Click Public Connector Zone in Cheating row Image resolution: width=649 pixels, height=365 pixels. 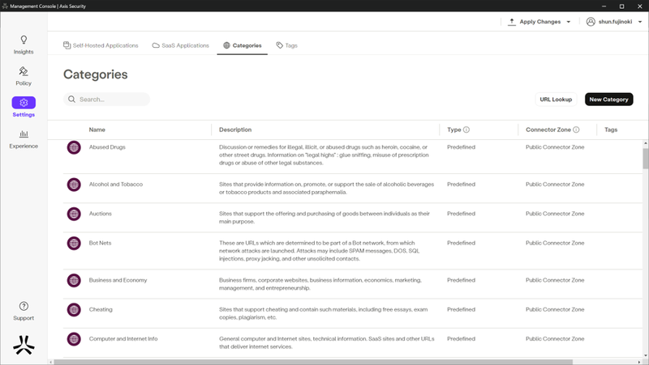click(x=555, y=309)
